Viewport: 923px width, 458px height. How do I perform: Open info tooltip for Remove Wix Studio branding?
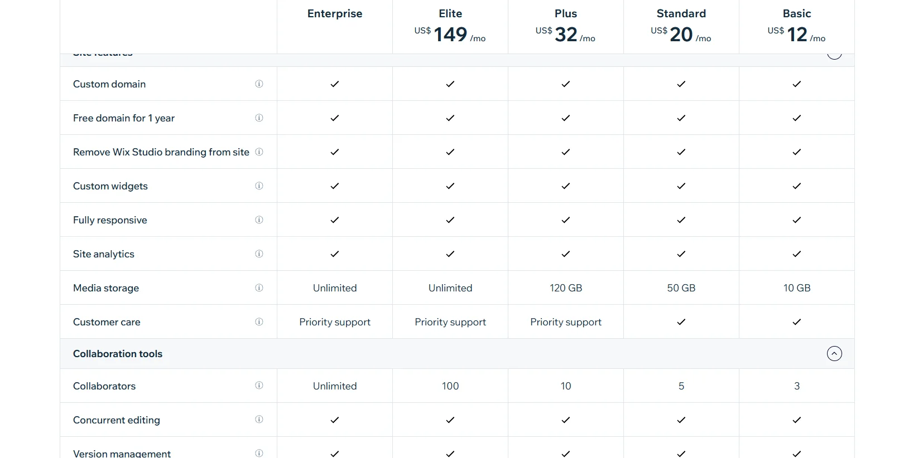coord(259,152)
